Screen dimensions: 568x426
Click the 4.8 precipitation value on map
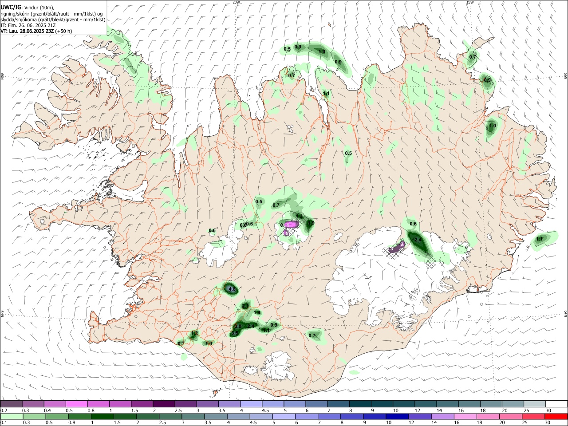(x=232, y=289)
